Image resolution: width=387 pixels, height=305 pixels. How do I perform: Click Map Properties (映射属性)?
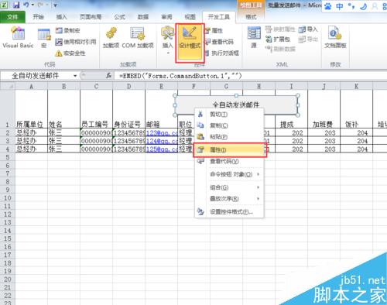280,29
